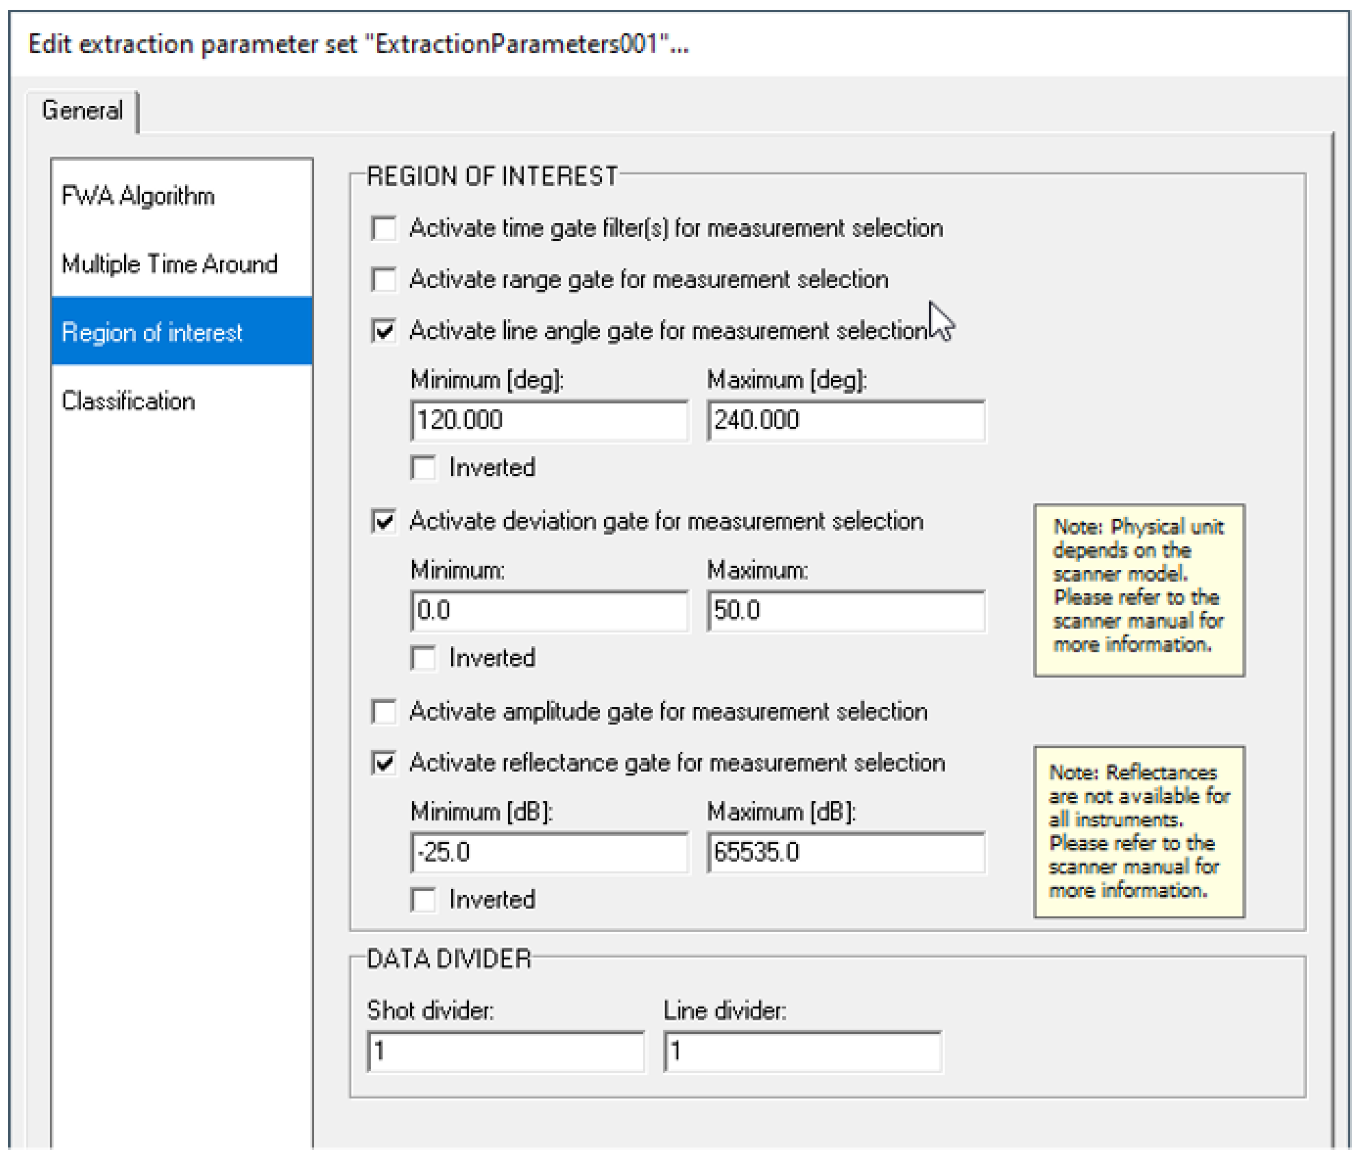Screen dimensions: 1362x1158
Task: Check Inverted under reflectance gate
Action: pyautogui.click(x=424, y=900)
